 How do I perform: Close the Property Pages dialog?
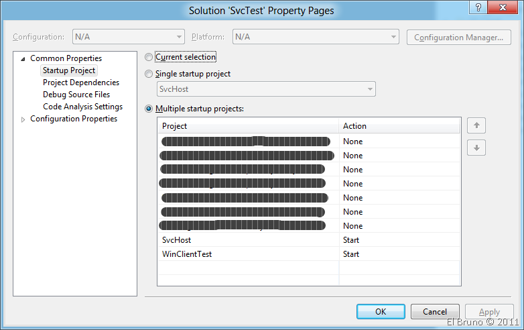(x=504, y=9)
